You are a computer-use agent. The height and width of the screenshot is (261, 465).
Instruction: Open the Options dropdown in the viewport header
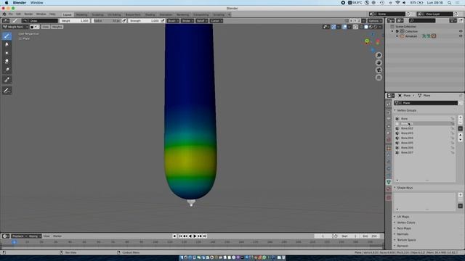(x=375, y=21)
